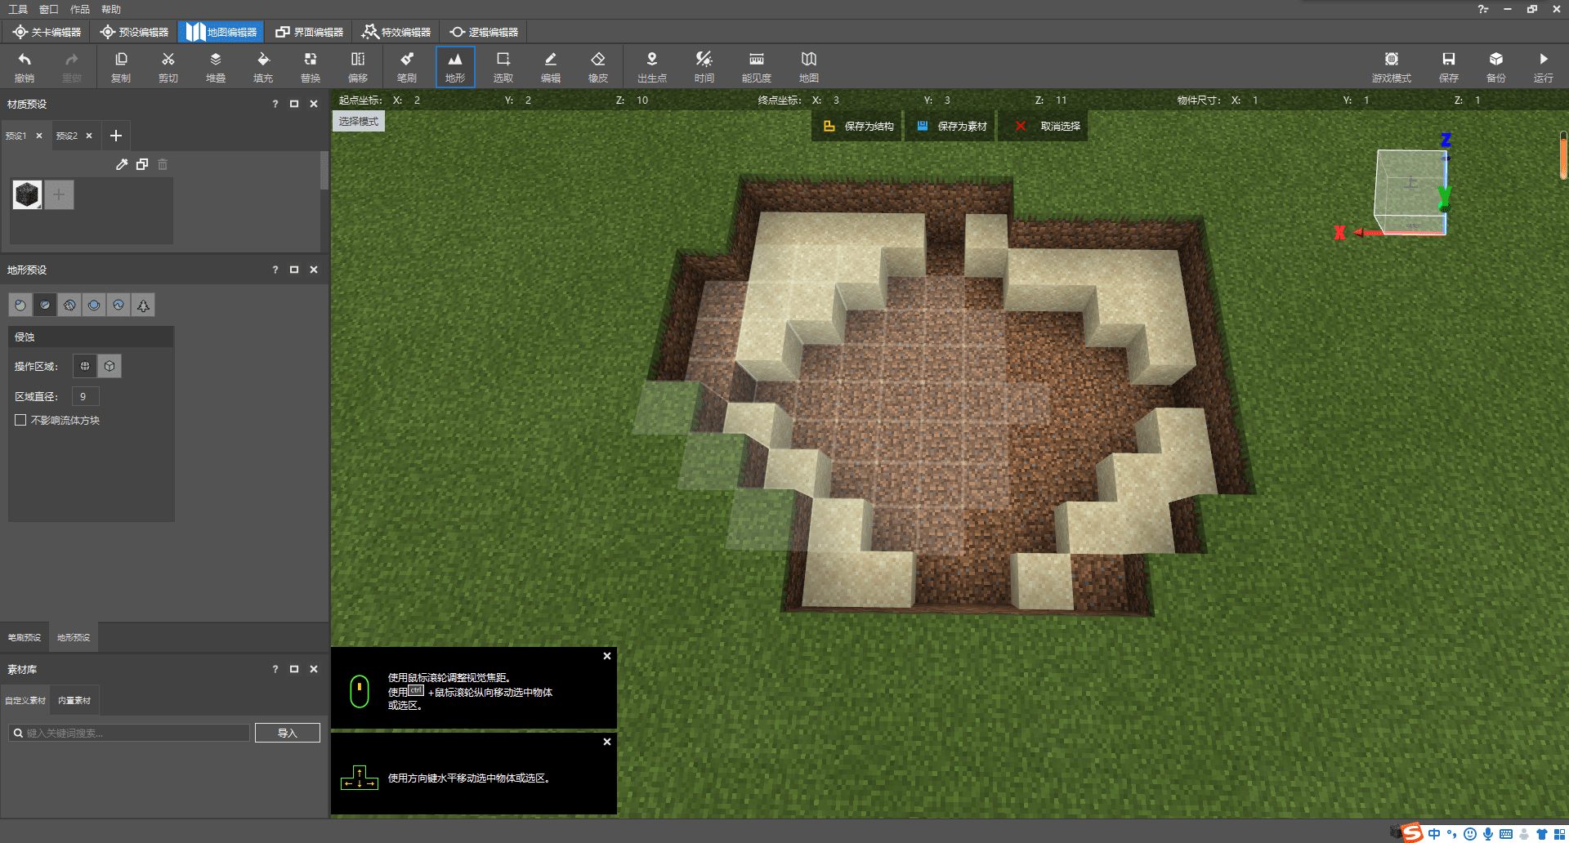
Task: Switch to 界面编辑器 tab
Action: [310, 32]
